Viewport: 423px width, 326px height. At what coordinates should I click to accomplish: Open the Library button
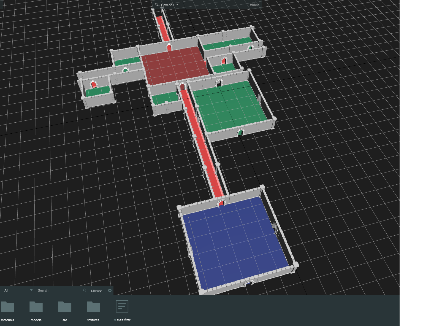pos(96,291)
